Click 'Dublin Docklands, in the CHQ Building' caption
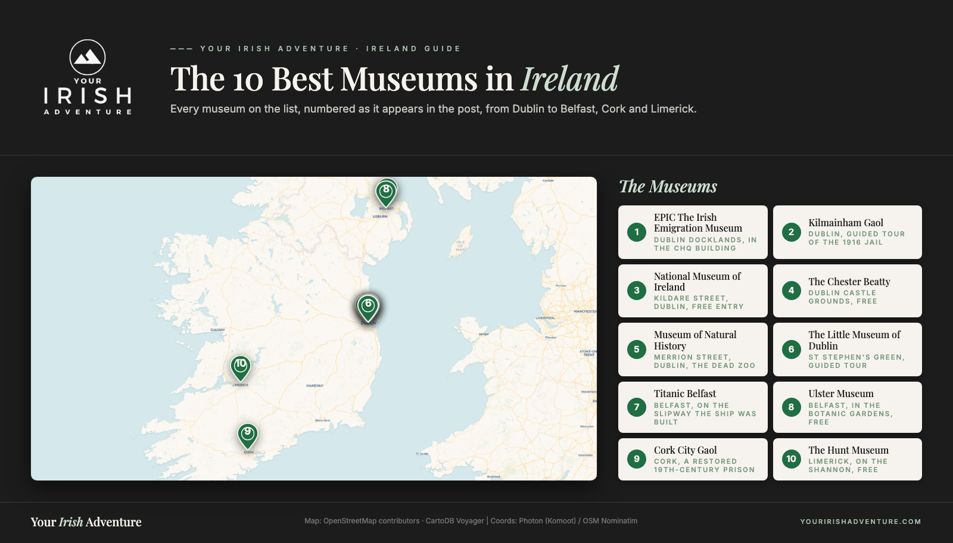Image resolution: width=953 pixels, height=543 pixels. [x=705, y=244]
